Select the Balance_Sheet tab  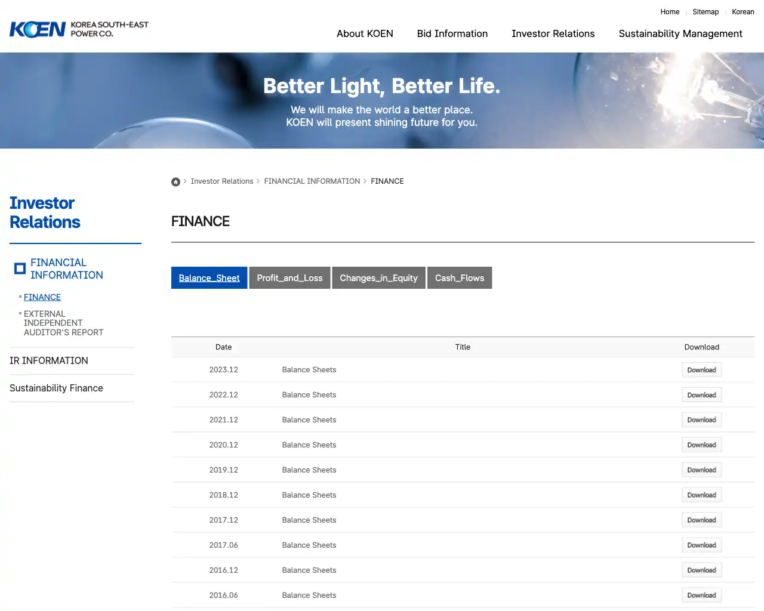[x=209, y=277]
